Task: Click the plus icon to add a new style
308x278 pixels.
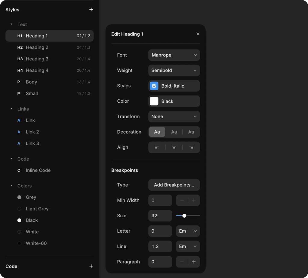Action: pos(91,9)
